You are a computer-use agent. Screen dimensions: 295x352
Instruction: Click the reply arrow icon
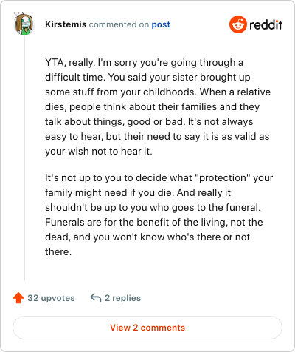point(96,297)
